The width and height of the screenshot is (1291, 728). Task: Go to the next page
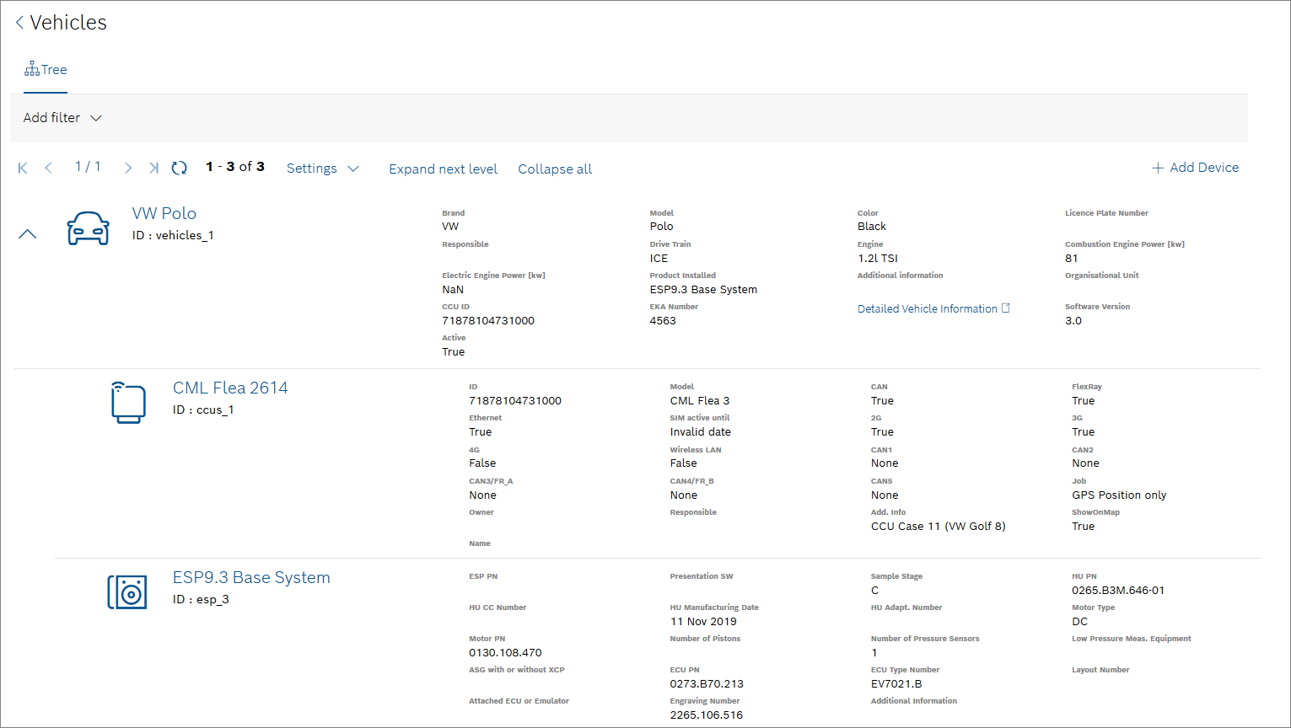pyautogui.click(x=127, y=169)
